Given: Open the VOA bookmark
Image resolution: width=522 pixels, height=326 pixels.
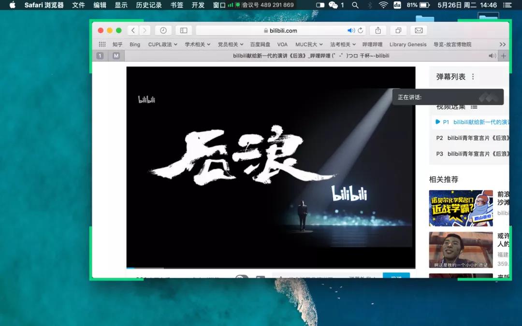Looking at the screenshot, I should (282, 44).
